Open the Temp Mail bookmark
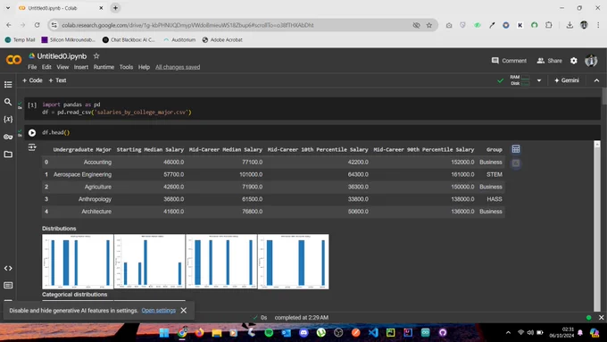 (x=20, y=40)
